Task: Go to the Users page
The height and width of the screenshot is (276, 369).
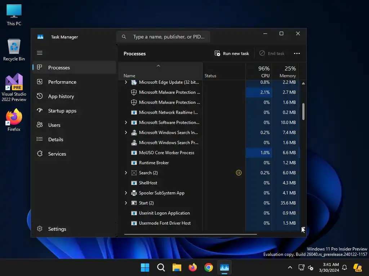Action: [74, 125]
